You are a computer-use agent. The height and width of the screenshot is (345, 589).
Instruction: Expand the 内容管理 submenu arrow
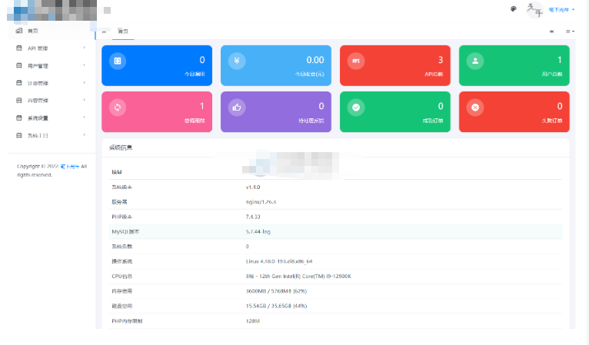(x=84, y=100)
